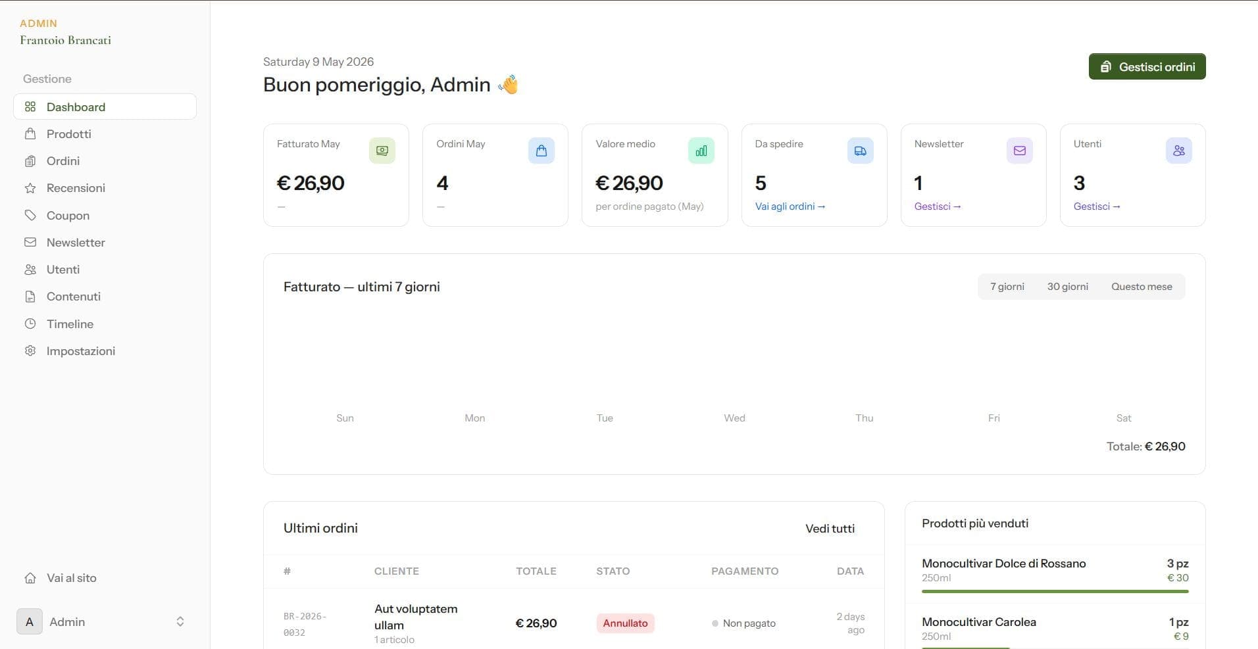Open the Dashboard menu item
Viewport: 1258px width, 649px height.
(x=105, y=107)
